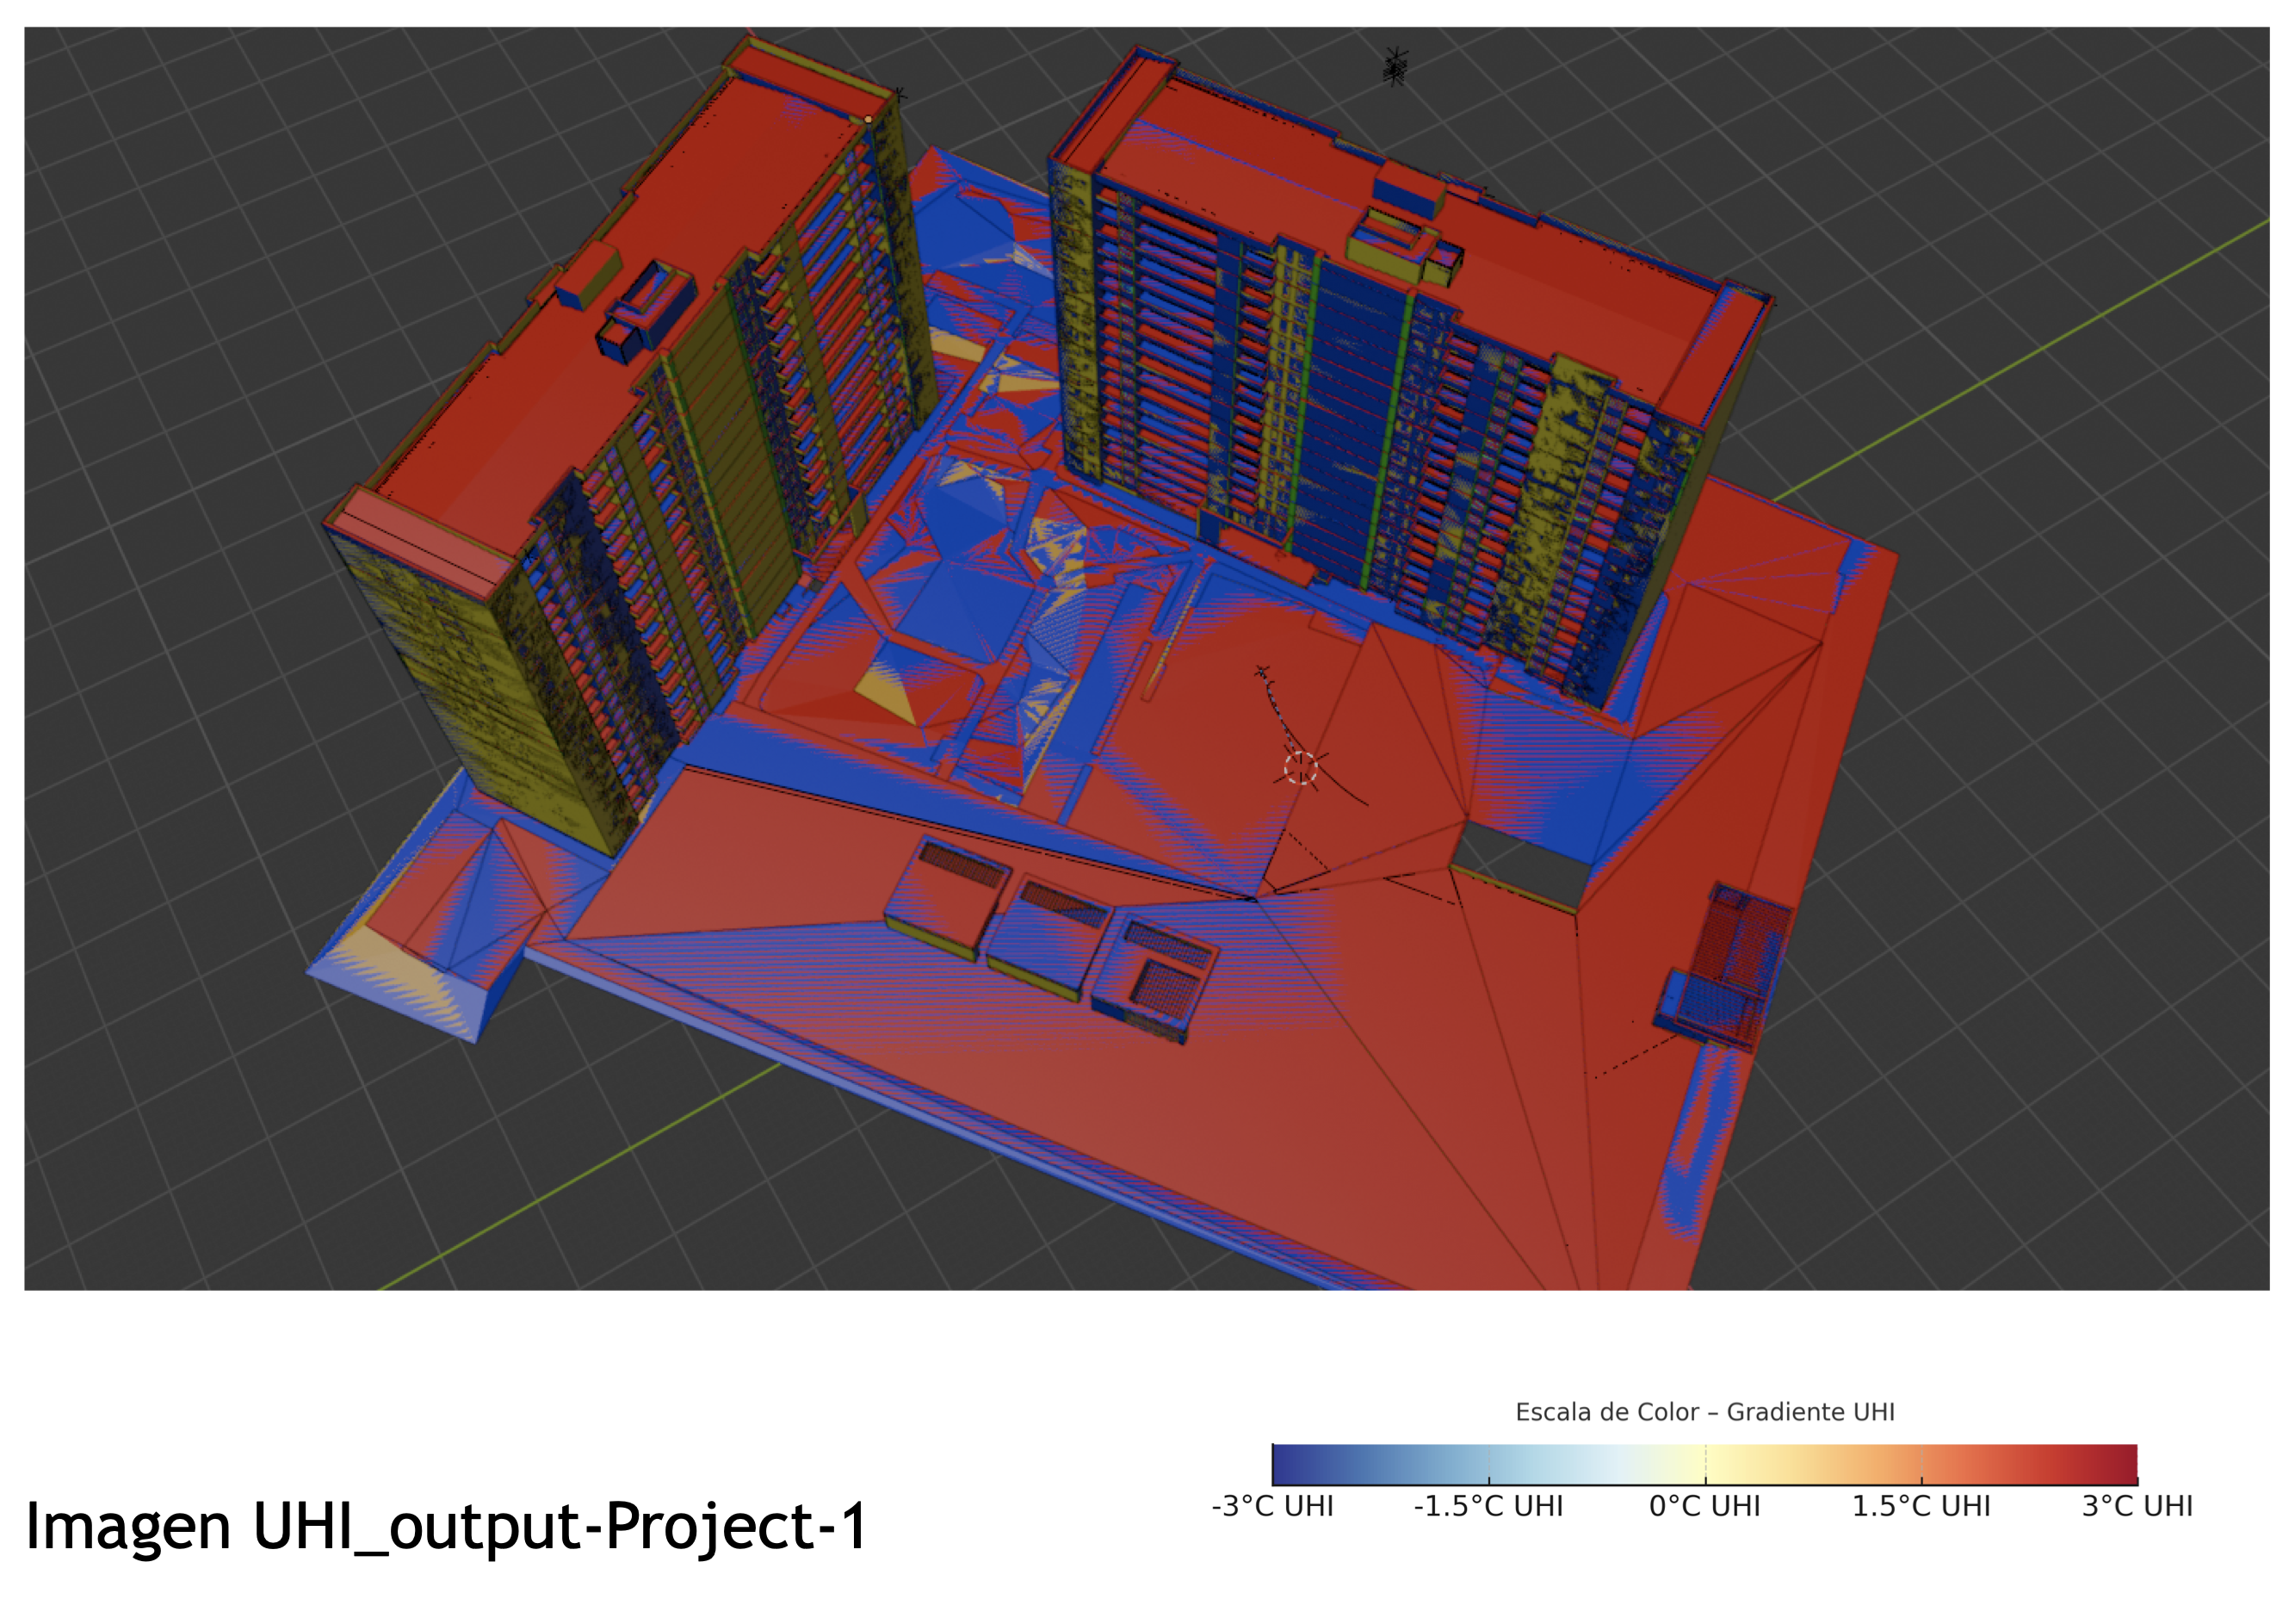2295x1624 pixels.
Task: Select the "0°C UHI" scale label
Action: pos(1705,1507)
